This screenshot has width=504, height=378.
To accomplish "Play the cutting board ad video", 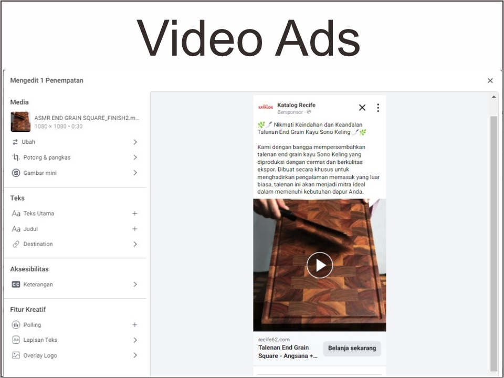I will click(320, 265).
